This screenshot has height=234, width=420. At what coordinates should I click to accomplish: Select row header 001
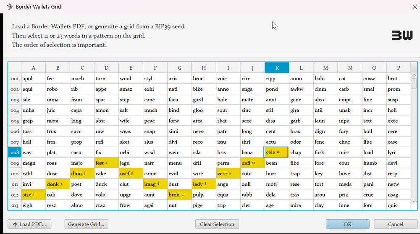coord(15,79)
